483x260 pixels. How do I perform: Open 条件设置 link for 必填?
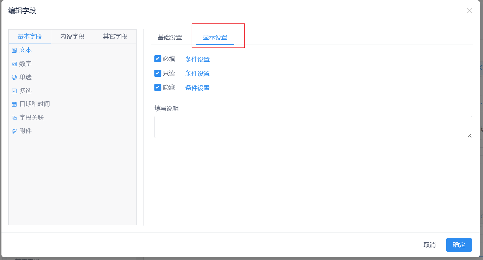point(197,59)
